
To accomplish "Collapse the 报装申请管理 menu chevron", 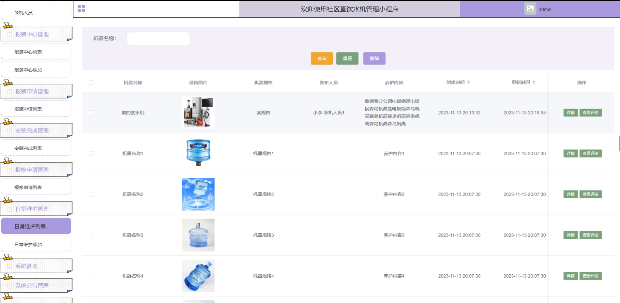I will [64, 88].
